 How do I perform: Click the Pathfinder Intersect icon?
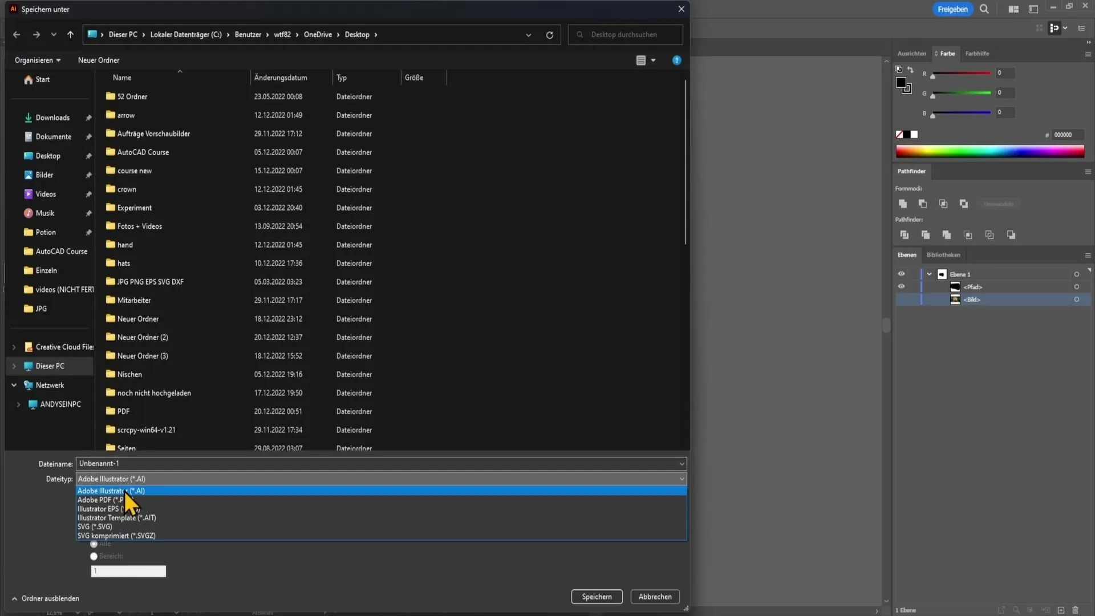point(943,204)
